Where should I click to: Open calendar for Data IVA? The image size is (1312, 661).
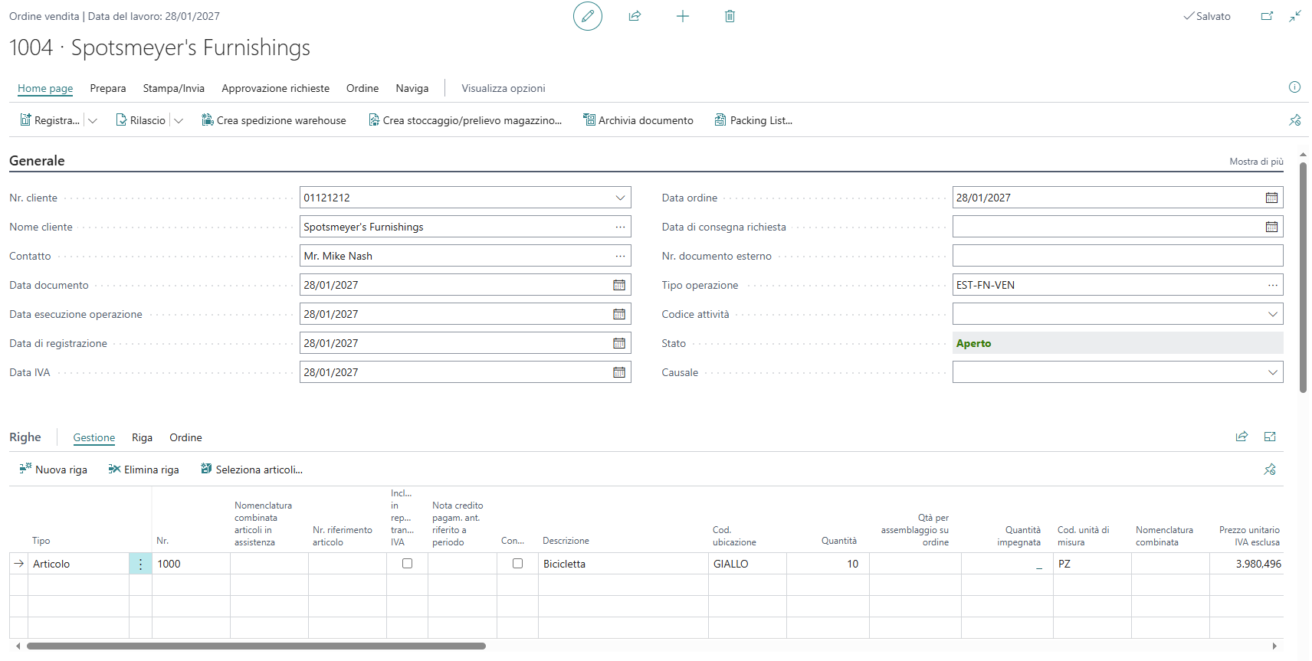coord(619,372)
